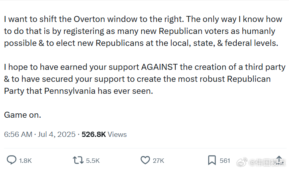
Task: Click the 1.8K reply count
Action: click(26, 160)
